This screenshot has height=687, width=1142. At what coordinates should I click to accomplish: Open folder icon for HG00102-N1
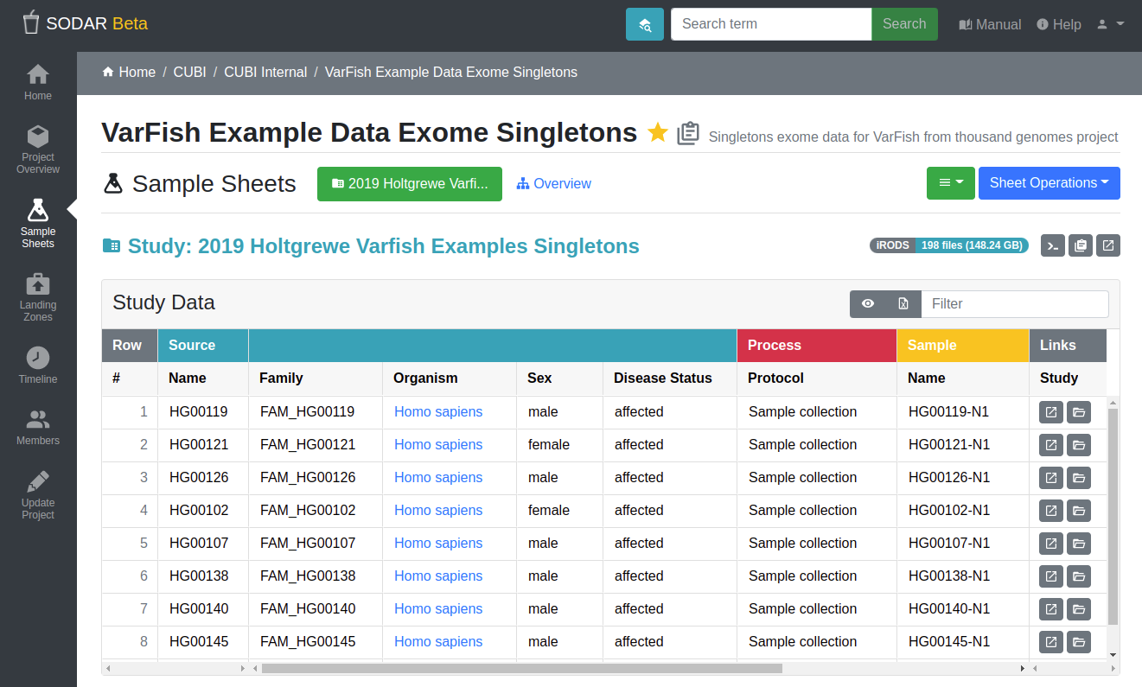1079,511
